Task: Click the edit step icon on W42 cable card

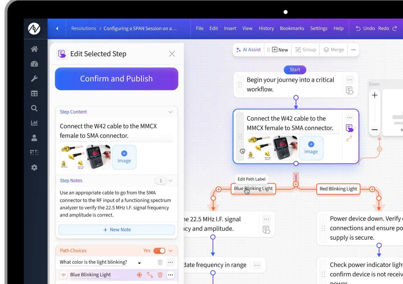Action: coord(350,128)
